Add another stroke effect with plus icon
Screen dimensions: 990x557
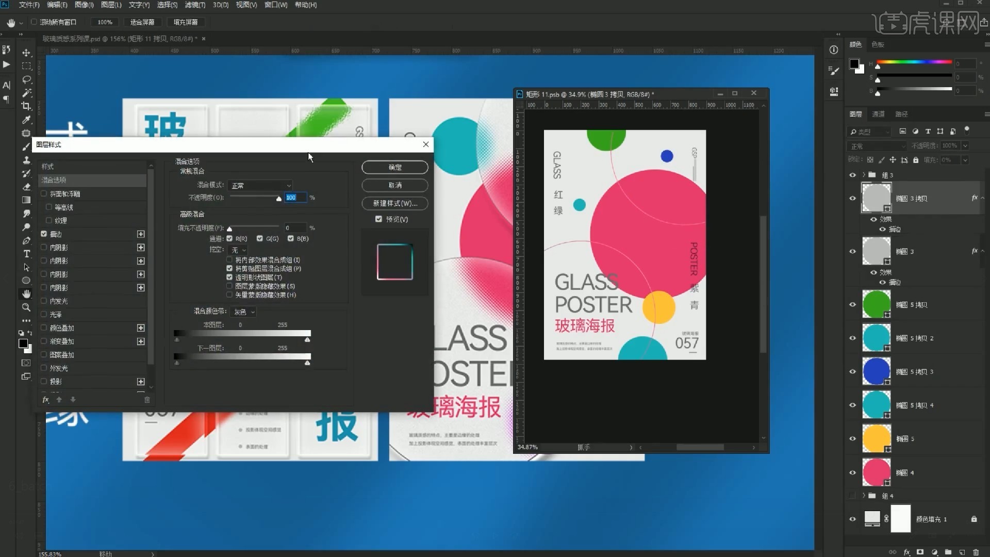[x=141, y=234]
